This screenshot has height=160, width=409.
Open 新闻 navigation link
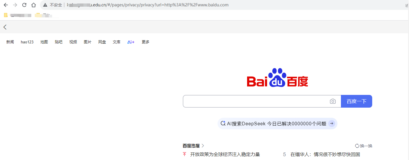point(10,42)
